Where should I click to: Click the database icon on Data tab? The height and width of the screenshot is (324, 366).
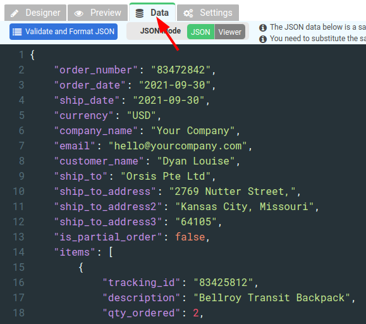(140, 13)
